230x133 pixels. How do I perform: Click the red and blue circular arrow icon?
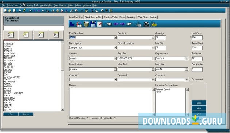pos(79,24)
